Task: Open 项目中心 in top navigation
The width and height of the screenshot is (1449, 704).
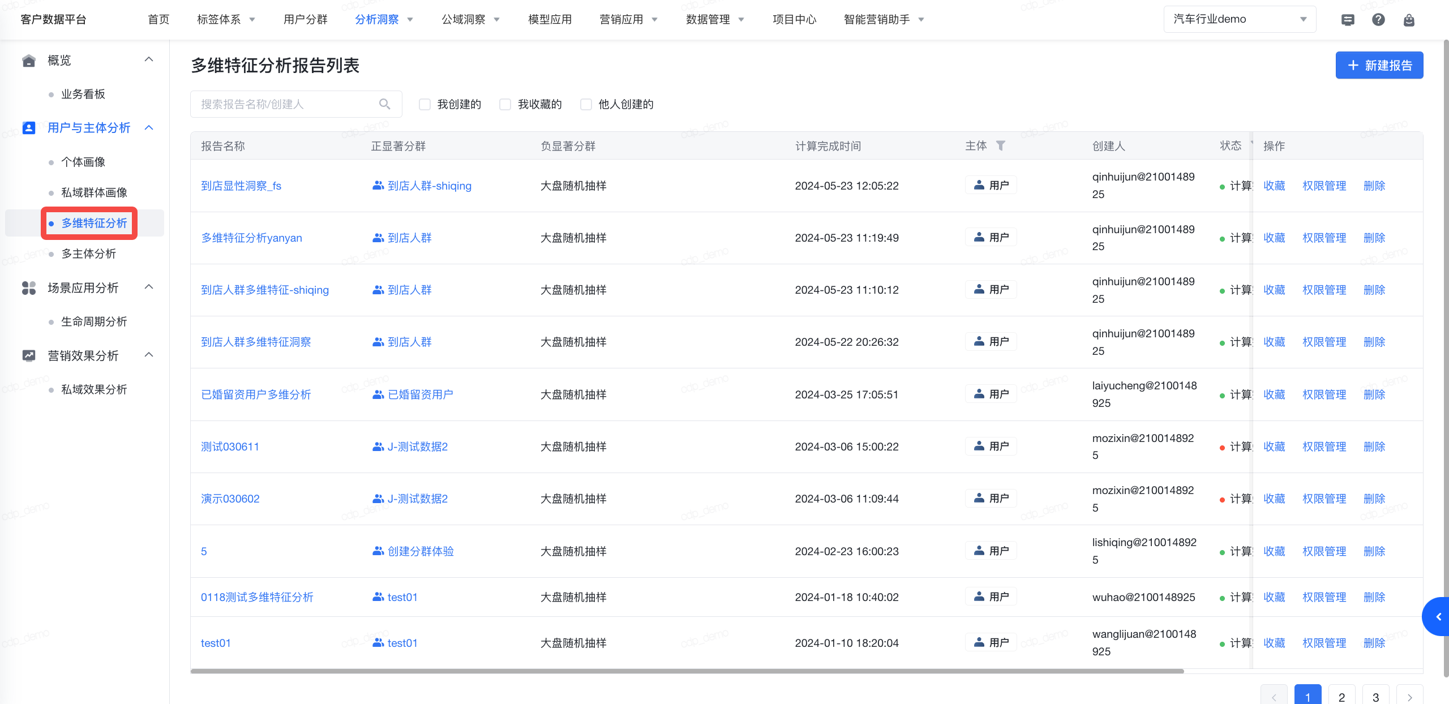Action: 795,20
